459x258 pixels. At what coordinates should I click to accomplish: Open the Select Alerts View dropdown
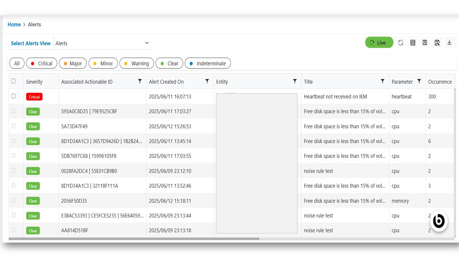coord(103,43)
